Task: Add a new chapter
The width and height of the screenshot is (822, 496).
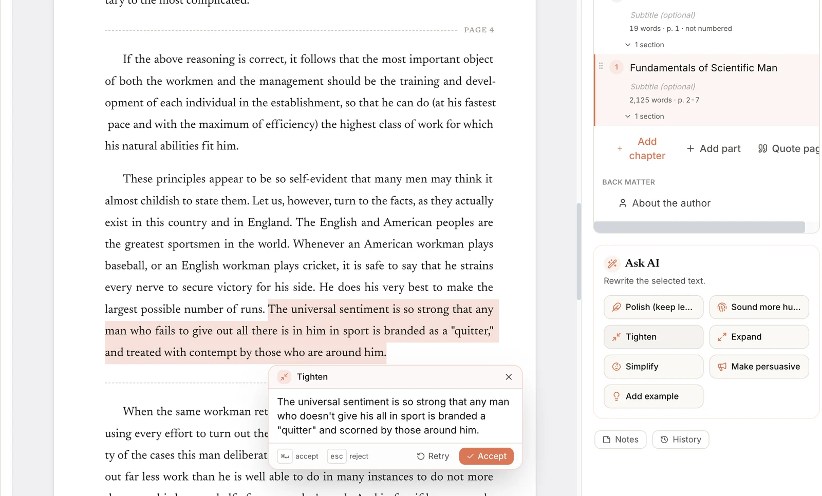Action: (640, 148)
